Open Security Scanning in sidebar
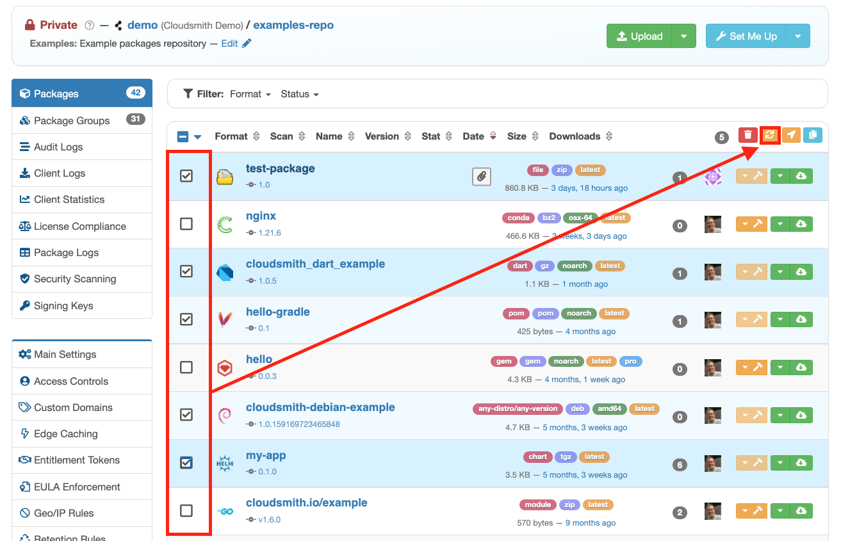 82,279
